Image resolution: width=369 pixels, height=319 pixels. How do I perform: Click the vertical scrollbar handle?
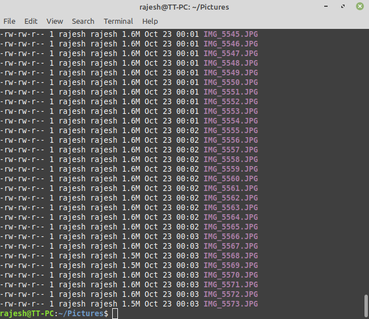click(x=366, y=305)
